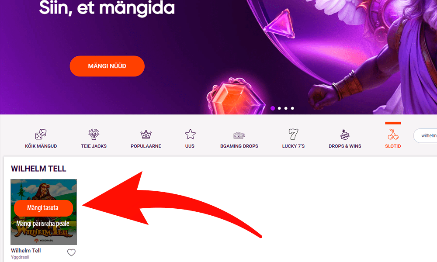Select the star icon for Uus games

pyautogui.click(x=190, y=134)
